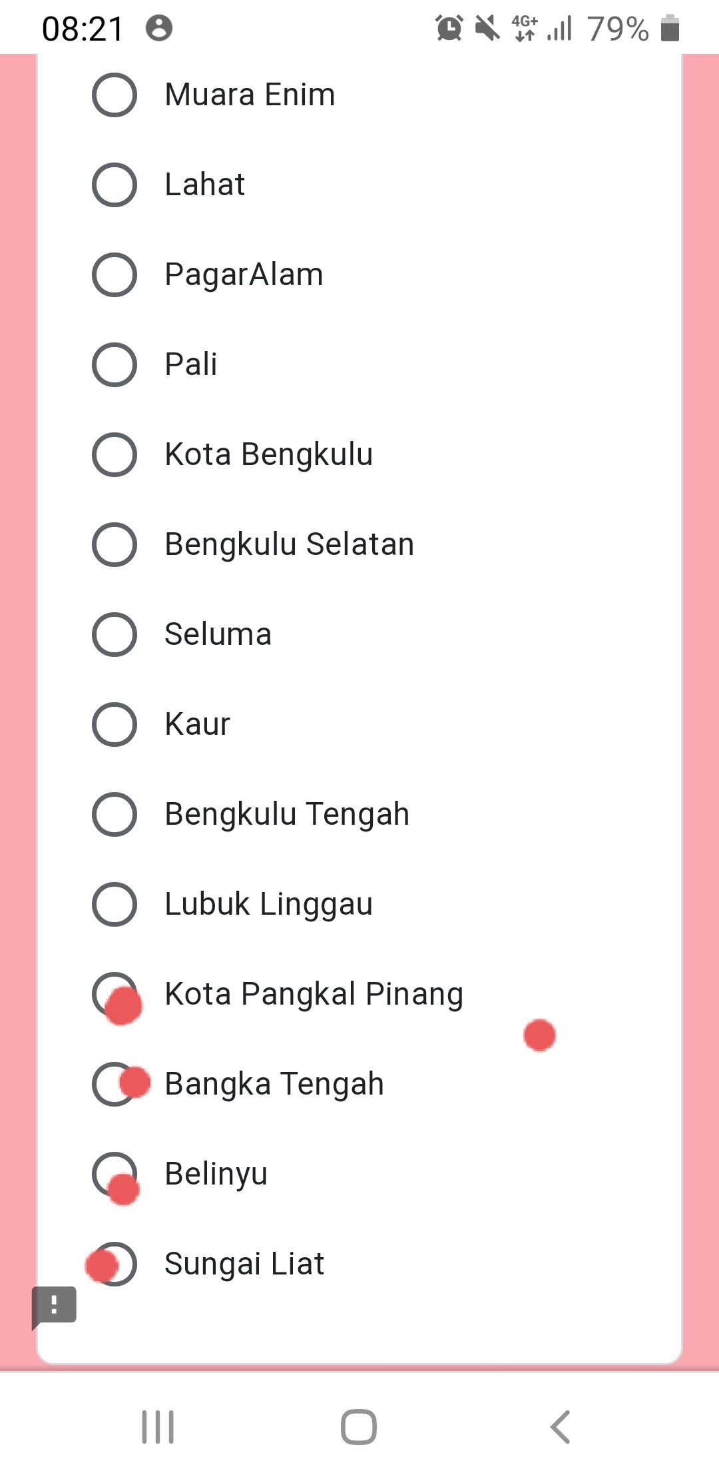
Task: Open recent apps navigation icon
Action: tap(158, 1427)
